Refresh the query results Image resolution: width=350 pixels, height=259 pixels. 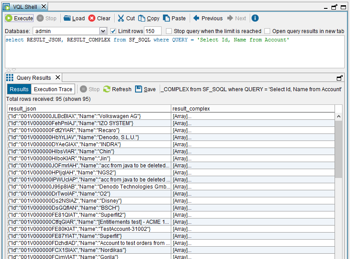click(117, 89)
